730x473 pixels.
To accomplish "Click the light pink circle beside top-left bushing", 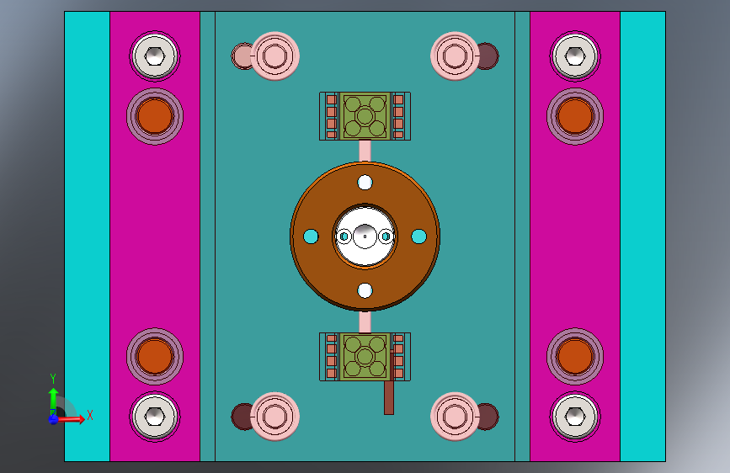I will 241,56.
